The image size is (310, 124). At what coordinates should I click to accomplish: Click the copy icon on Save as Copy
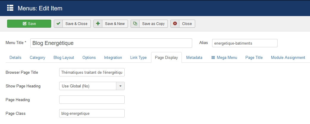click(135, 24)
